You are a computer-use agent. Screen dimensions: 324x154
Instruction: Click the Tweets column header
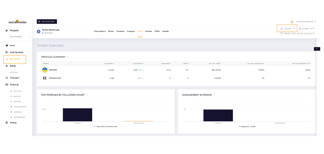(x=186, y=63)
